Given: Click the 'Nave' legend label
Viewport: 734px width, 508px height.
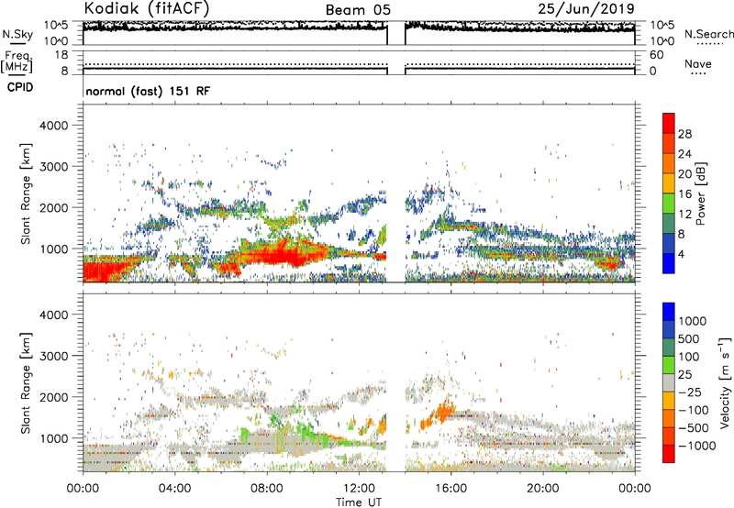Looking at the screenshot, I should coord(698,63).
